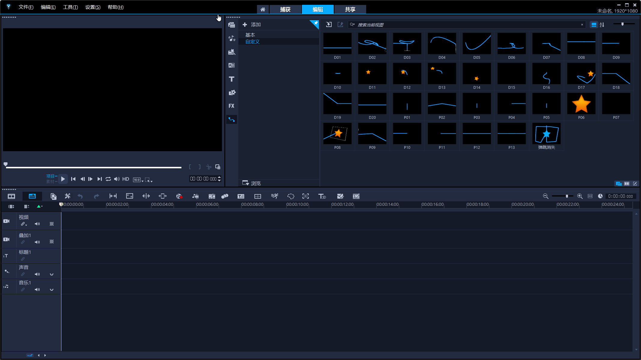Mute the 音乐1 track
Viewport: 641px width, 360px height.
(37, 289)
